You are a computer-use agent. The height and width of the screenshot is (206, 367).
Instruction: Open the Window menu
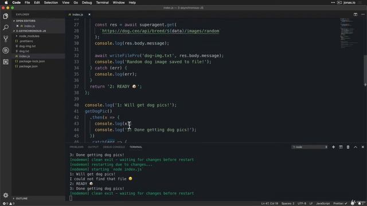(119, 2)
